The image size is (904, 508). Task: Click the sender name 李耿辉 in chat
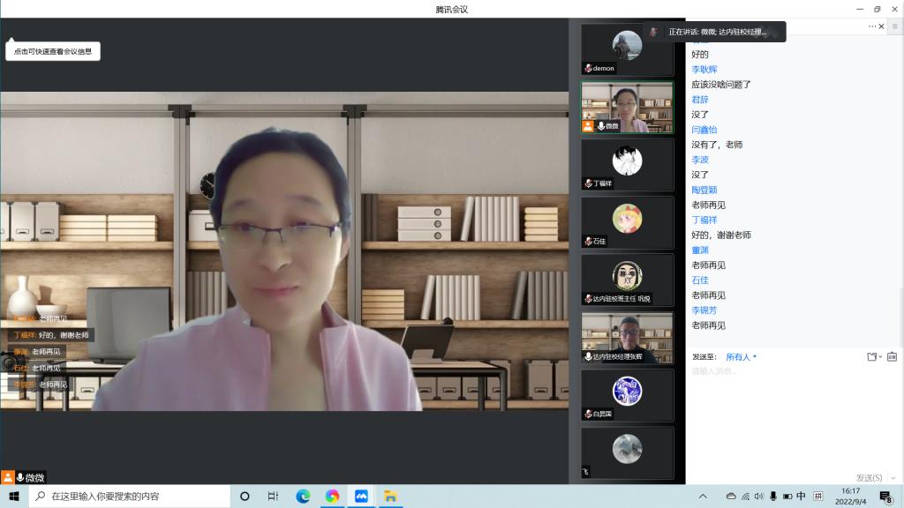(704, 70)
